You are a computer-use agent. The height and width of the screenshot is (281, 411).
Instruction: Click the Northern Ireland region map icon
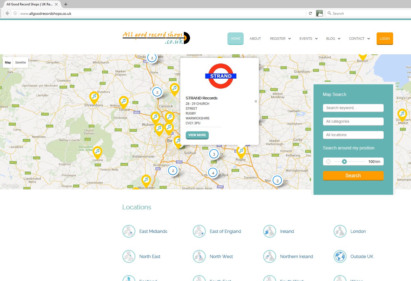coord(270,256)
